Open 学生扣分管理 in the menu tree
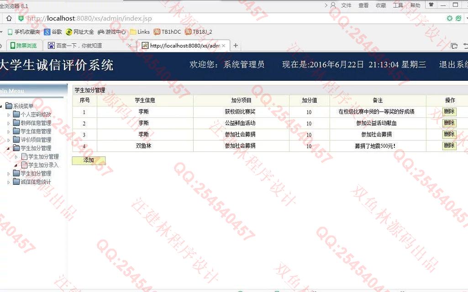 click(x=36, y=173)
